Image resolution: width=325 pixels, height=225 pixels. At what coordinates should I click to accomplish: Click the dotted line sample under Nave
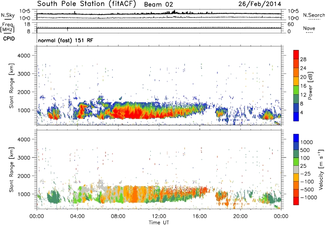(309, 33)
